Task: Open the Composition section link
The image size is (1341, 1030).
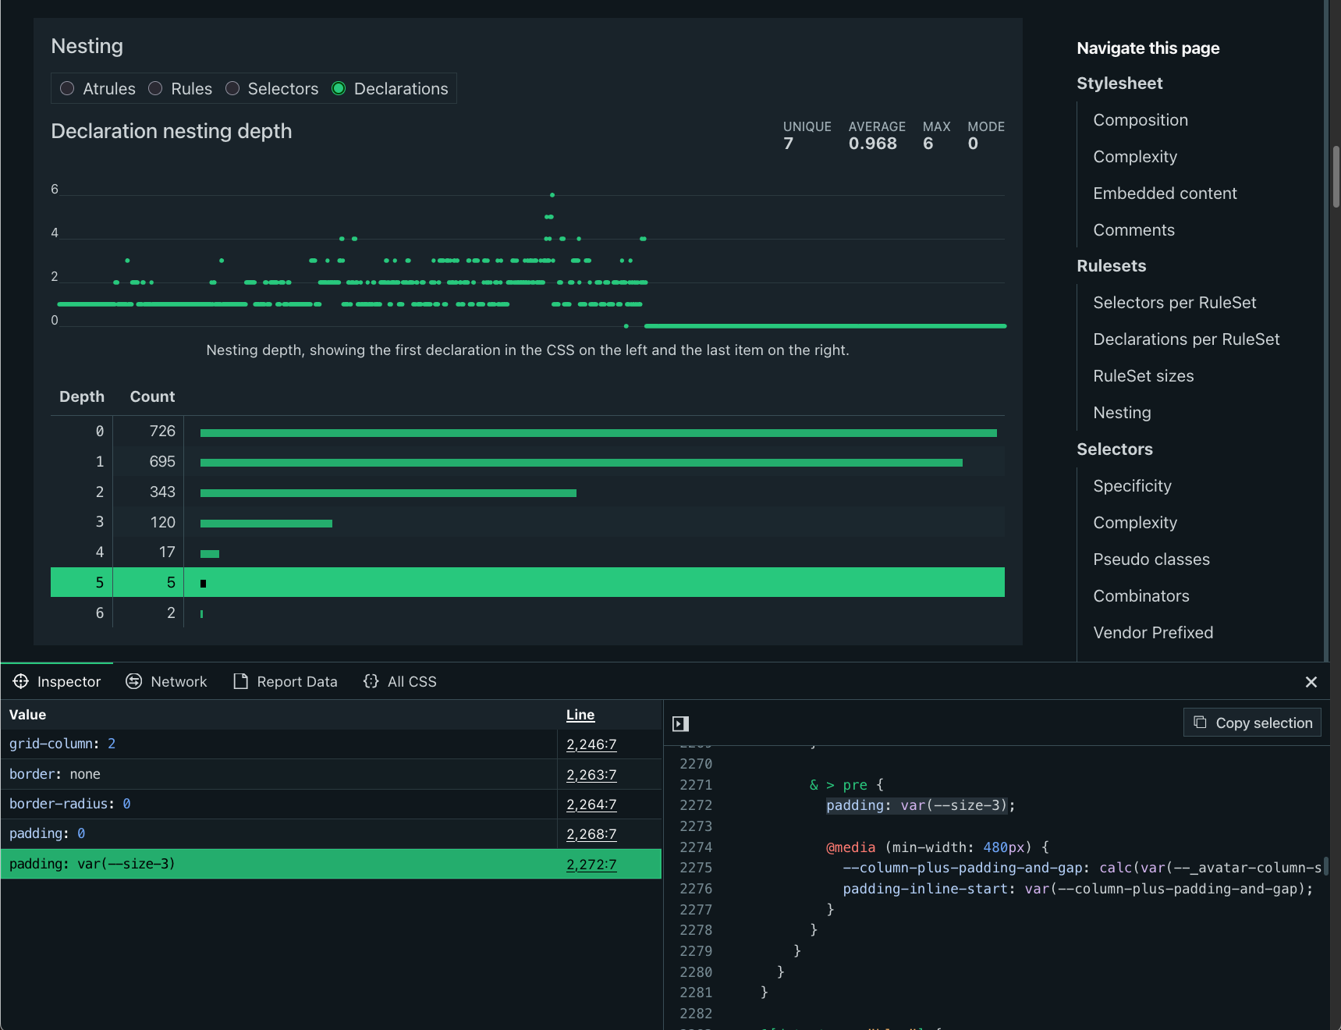Action: pyautogui.click(x=1141, y=119)
